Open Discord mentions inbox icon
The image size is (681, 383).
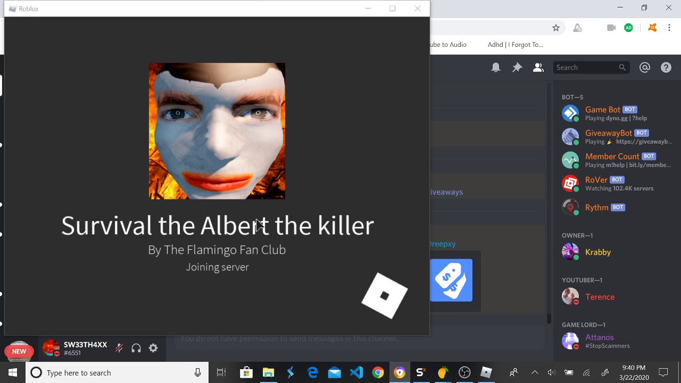click(645, 68)
